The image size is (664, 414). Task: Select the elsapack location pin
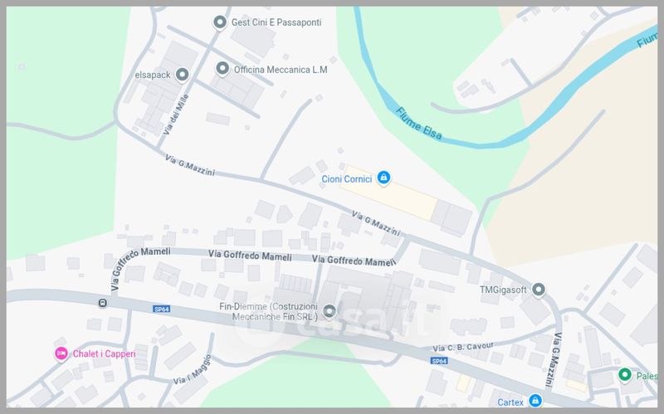(182, 75)
